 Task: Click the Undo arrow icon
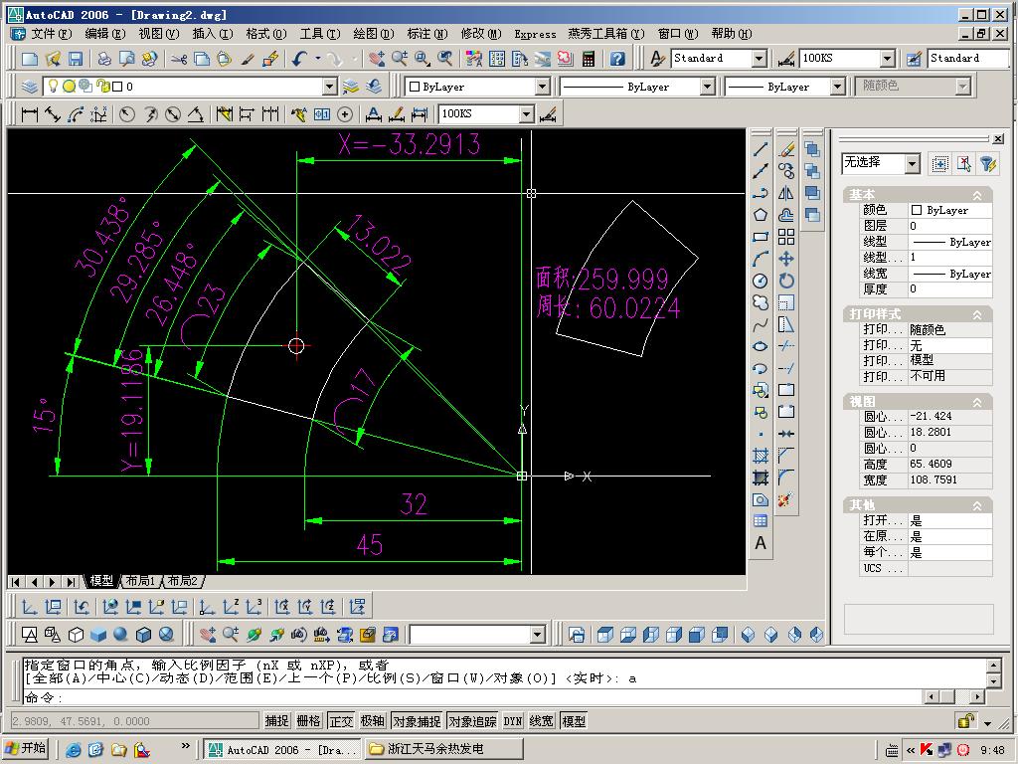coord(298,59)
